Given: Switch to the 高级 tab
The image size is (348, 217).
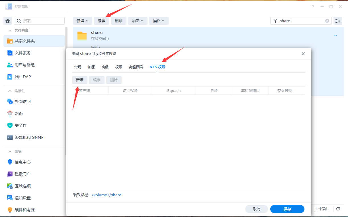Looking at the screenshot, I should coord(105,67).
